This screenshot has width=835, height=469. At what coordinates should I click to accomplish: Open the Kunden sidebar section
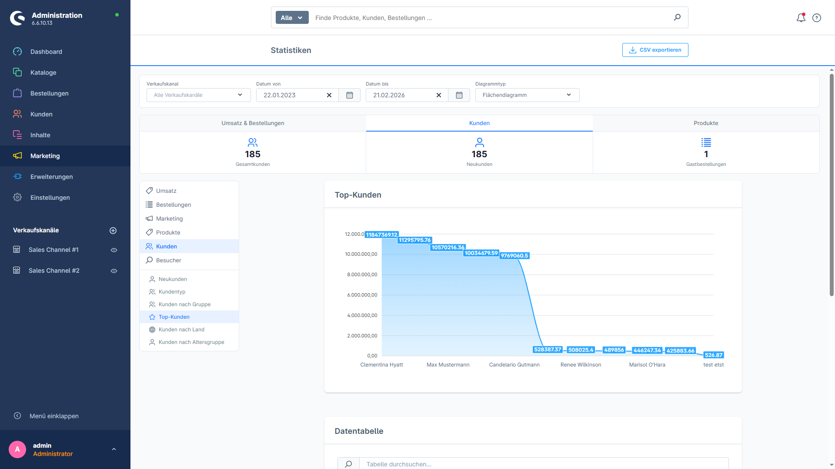tap(41, 114)
